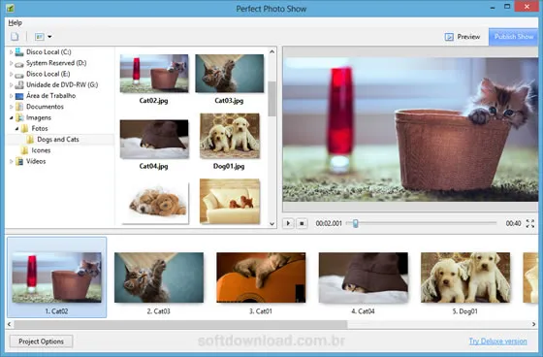Click the timeline scroll right arrow
The height and width of the screenshot is (357, 543).
[x=533, y=324]
